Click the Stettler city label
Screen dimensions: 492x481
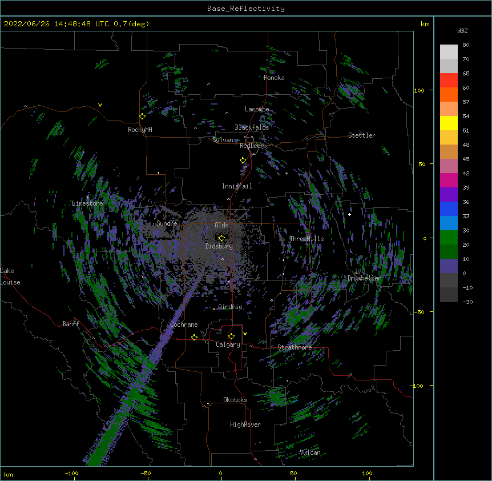click(x=362, y=135)
